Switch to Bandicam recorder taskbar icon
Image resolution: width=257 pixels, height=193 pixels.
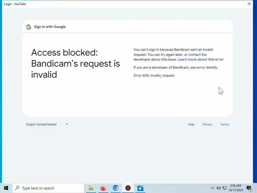point(128,188)
